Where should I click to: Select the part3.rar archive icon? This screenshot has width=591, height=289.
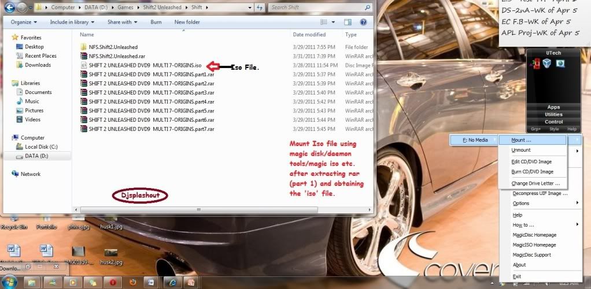pyautogui.click(x=84, y=92)
